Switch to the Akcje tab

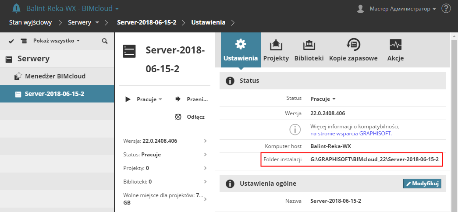tap(395, 50)
